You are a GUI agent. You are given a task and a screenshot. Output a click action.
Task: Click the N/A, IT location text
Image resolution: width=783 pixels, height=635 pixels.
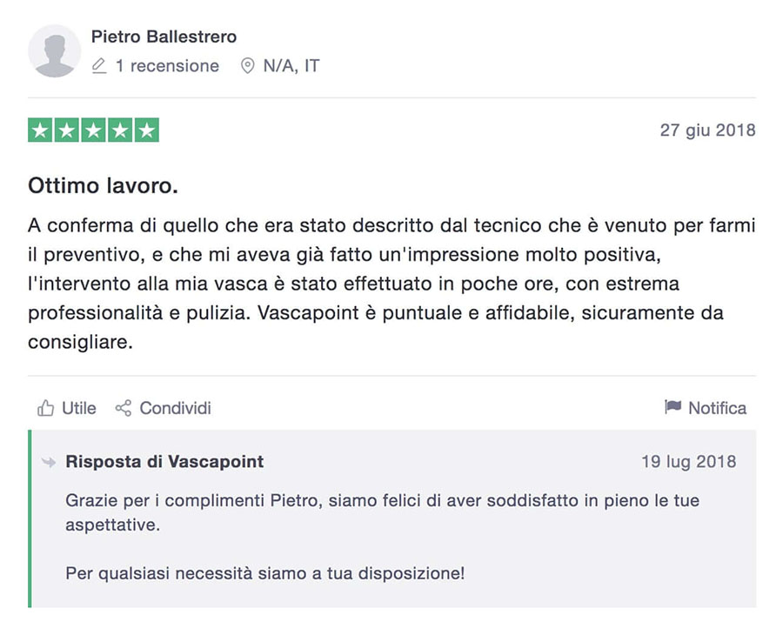coord(291,66)
